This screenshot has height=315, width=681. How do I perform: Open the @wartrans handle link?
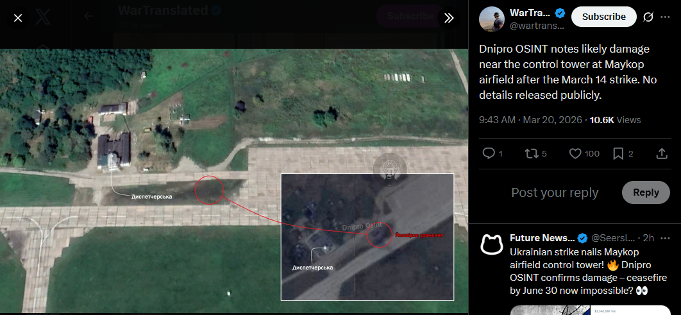coord(536,26)
